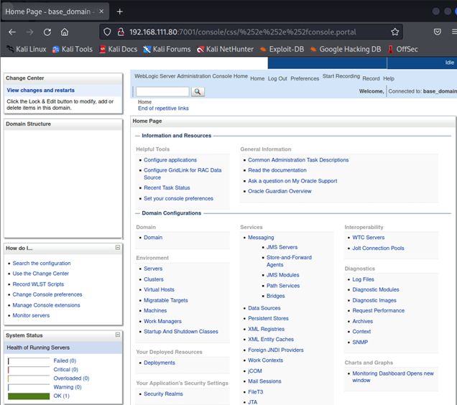Viewport: 457px width, 405px height.
Task: Bookmark this page with the star icon
Action: click(x=395, y=32)
